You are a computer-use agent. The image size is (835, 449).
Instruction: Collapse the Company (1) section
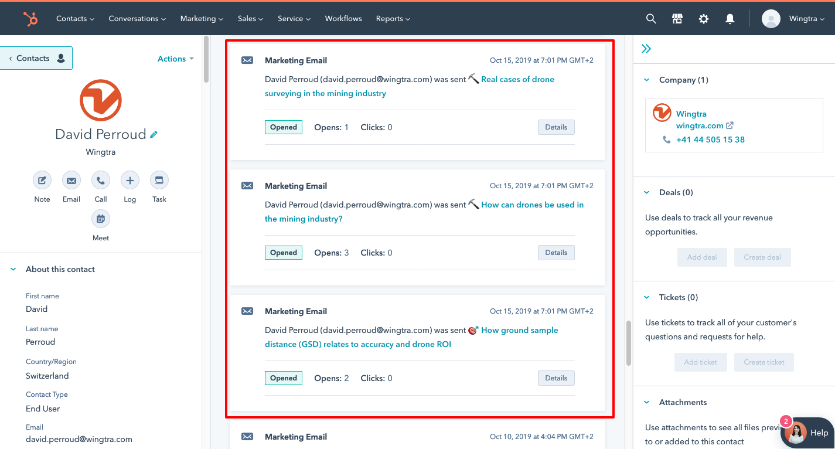[647, 80]
